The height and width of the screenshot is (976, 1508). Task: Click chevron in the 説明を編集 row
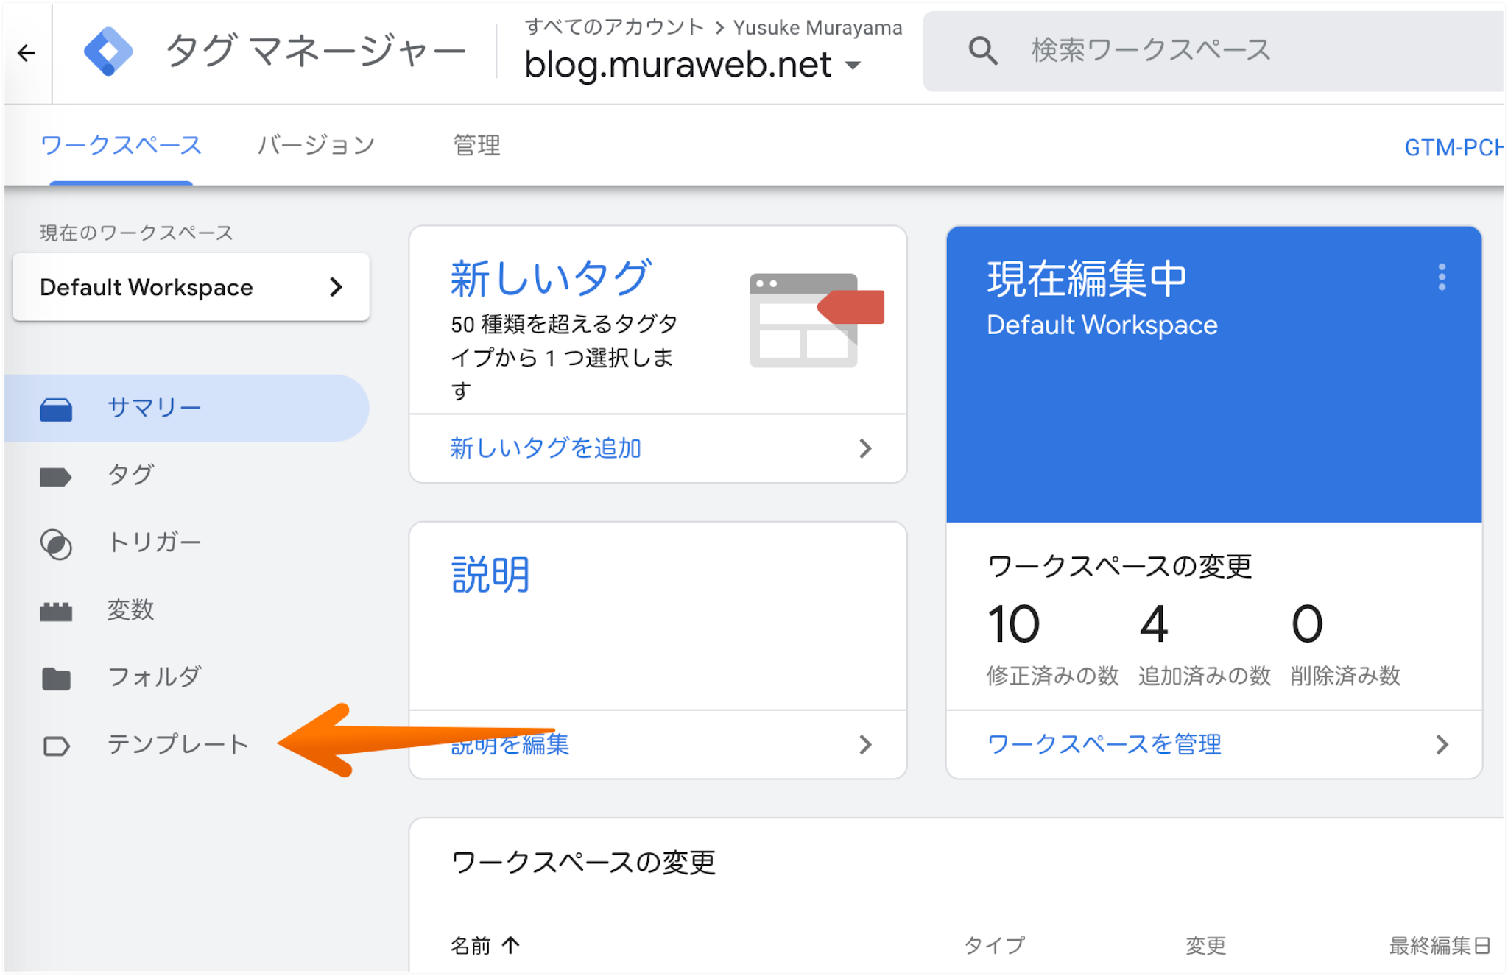click(x=865, y=745)
